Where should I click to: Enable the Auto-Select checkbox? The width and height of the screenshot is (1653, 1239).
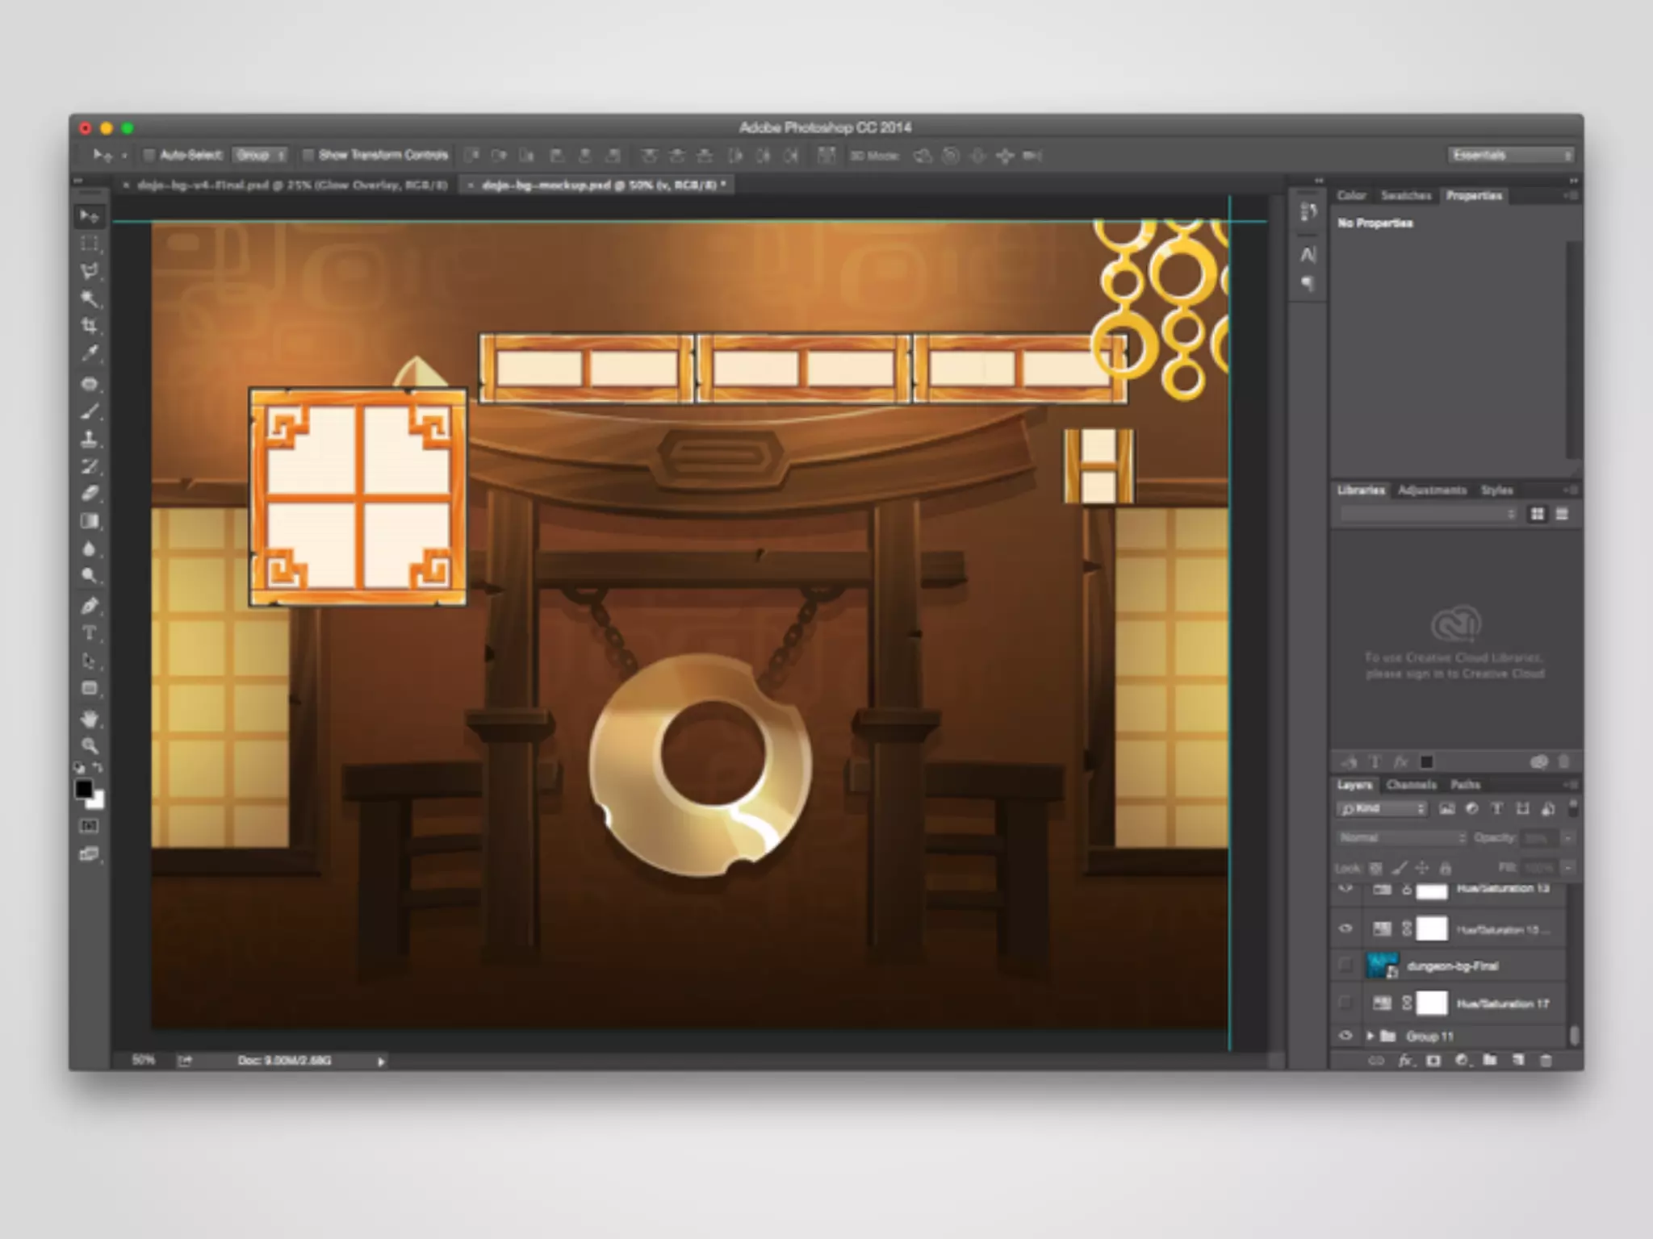pyautogui.click(x=149, y=155)
